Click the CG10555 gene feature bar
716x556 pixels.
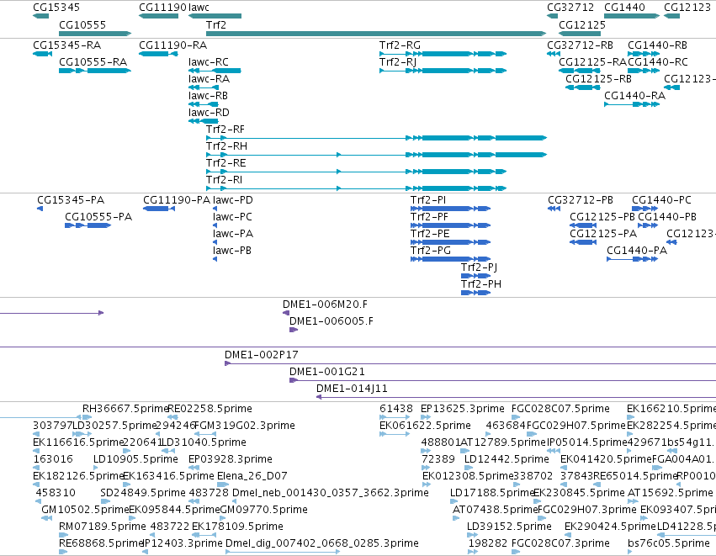tap(95, 34)
